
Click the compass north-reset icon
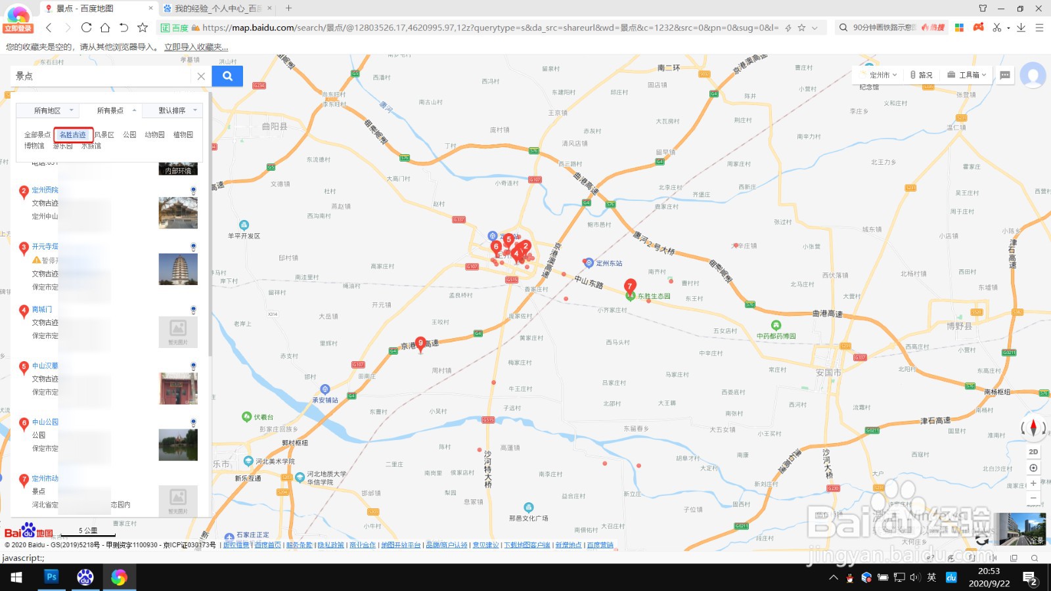pos(1033,428)
